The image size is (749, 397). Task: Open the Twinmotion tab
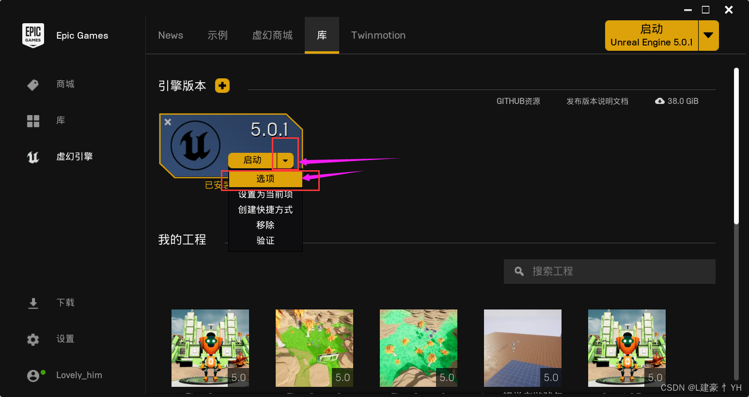pos(378,35)
